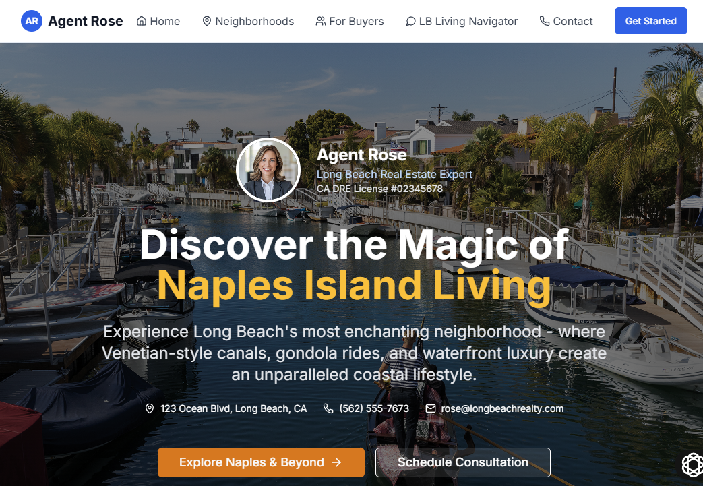Image resolution: width=703 pixels, height=486 pixels.
Task: Click the people icon beside For Buyers
Action: click(321, 21)
